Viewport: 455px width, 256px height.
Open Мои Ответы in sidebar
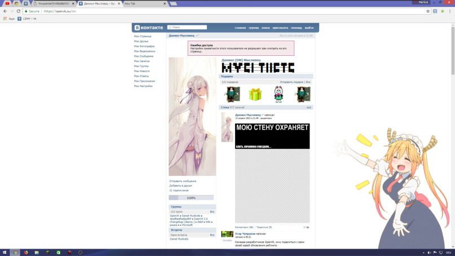click(142, 76)
